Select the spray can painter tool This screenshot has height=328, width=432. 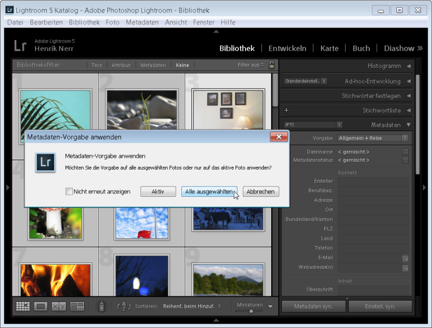coord(101,306)
